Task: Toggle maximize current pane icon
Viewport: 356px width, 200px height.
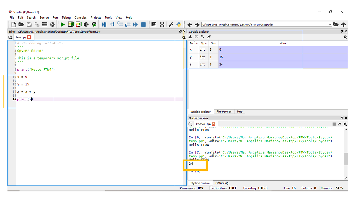Action: point(154,24)
